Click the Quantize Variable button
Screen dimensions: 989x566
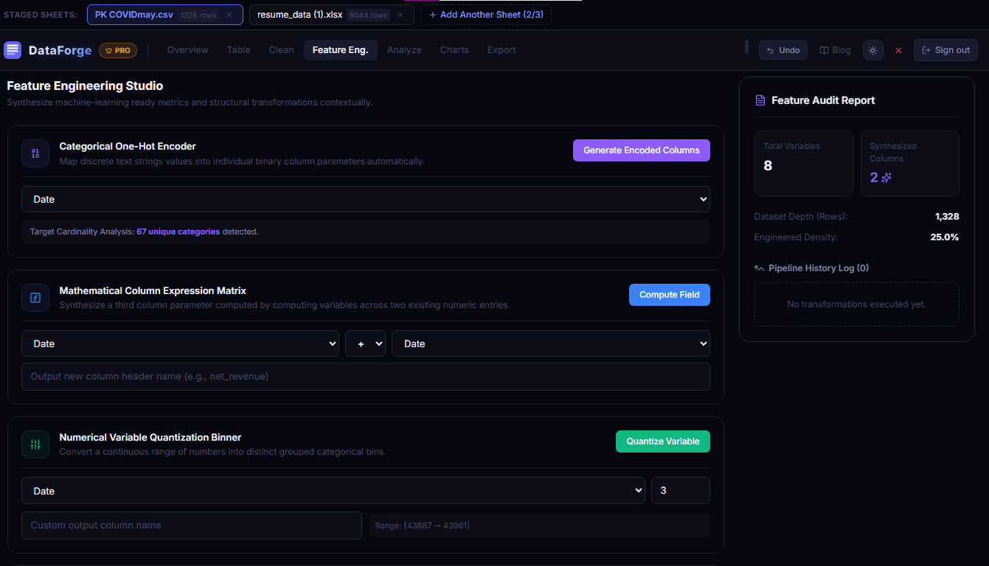[x=663, y=441]
